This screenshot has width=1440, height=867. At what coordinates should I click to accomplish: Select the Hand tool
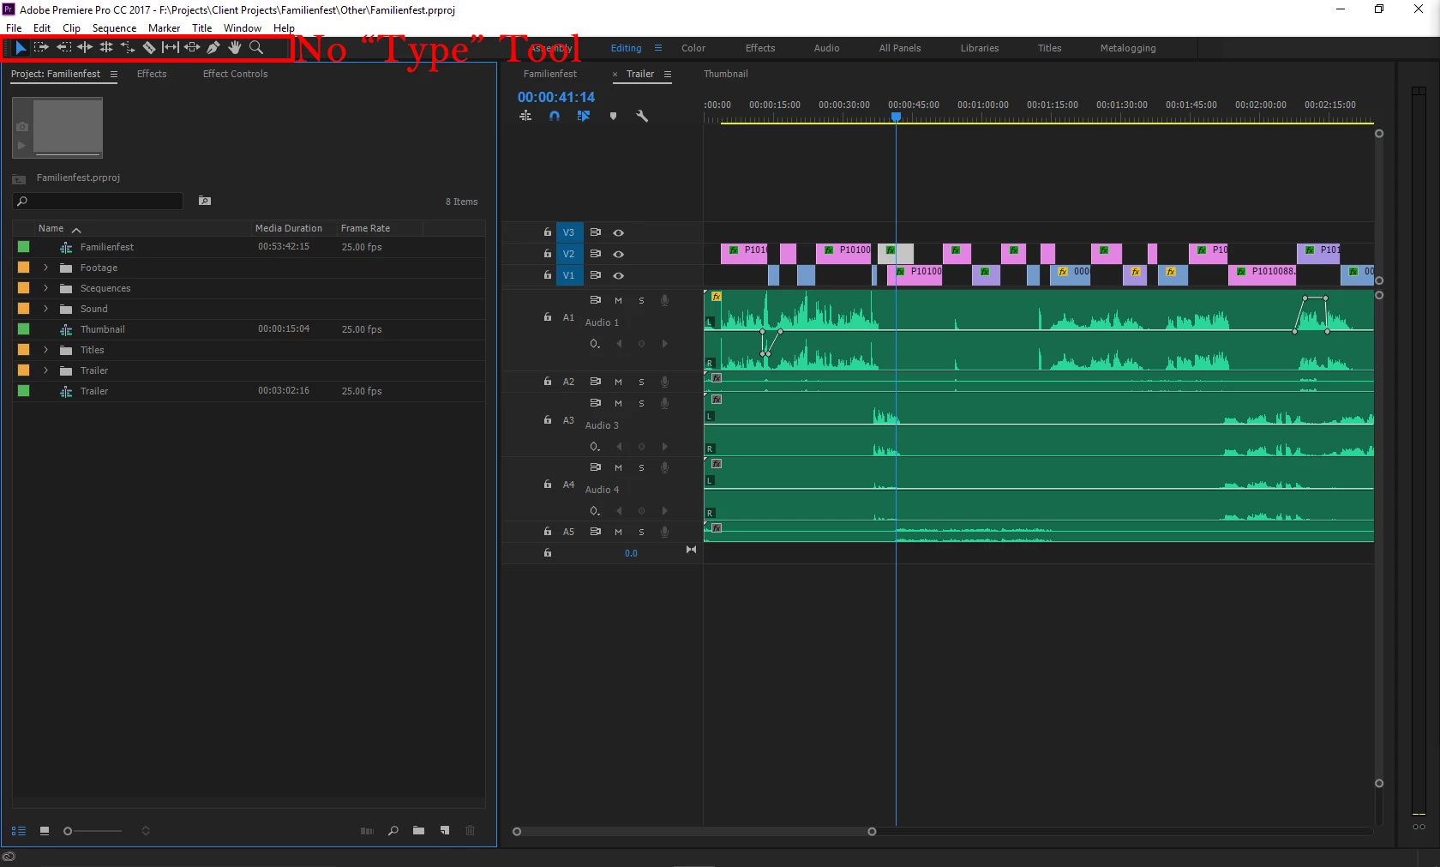235,48
